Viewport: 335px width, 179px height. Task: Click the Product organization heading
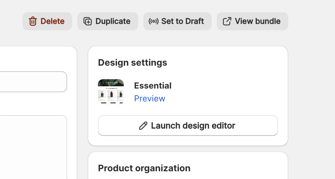tap(144, 168)
